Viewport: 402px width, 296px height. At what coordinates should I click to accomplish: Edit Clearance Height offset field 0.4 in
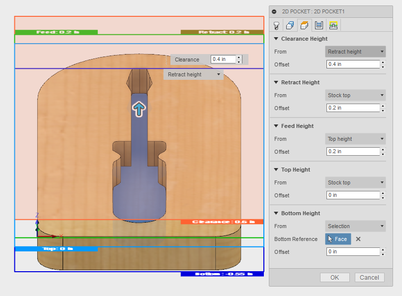click(x=353, y=64)
